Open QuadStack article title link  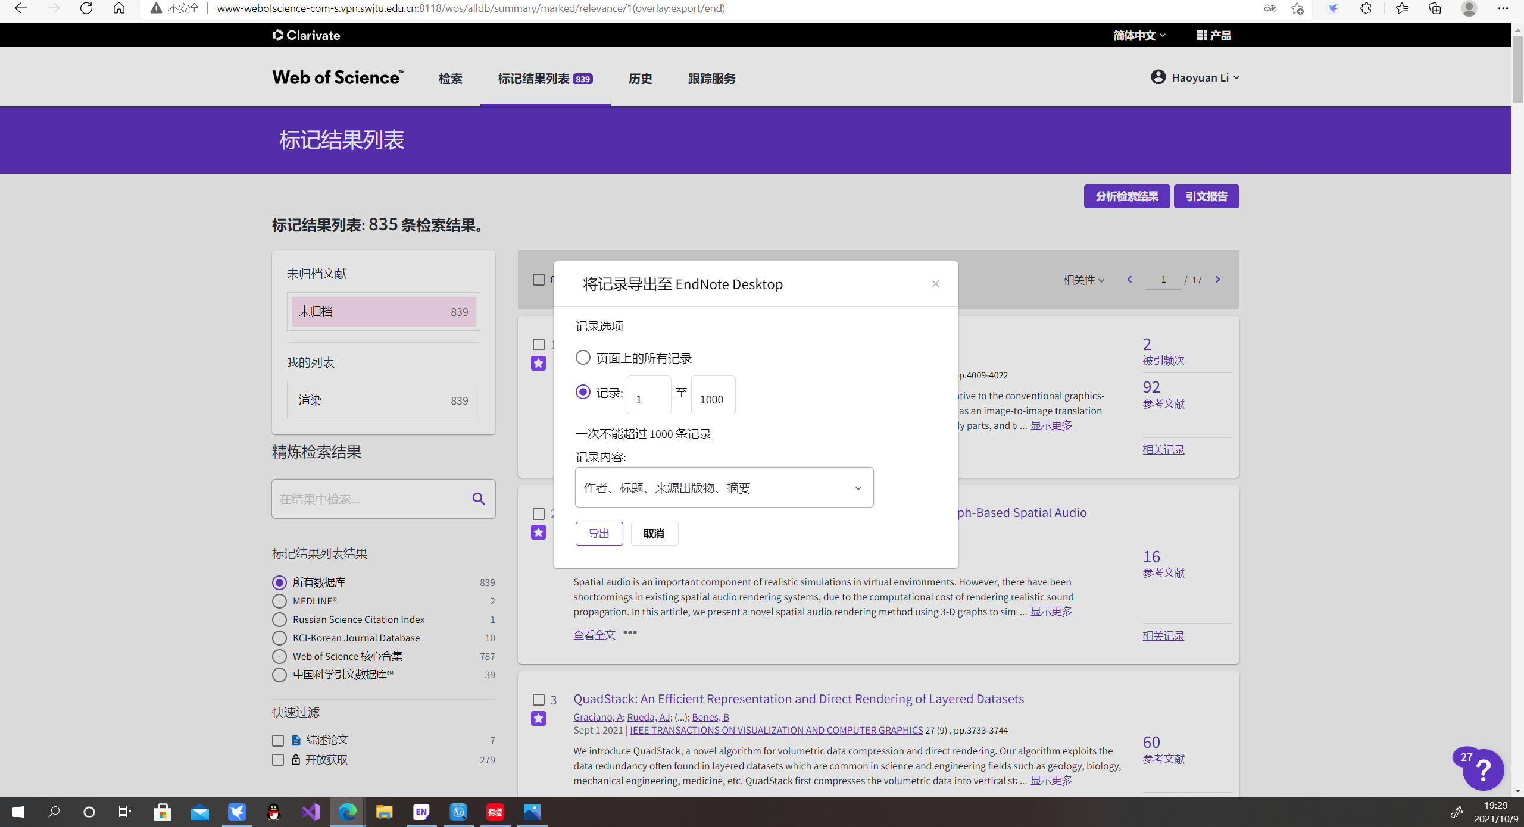pos(798,698)
